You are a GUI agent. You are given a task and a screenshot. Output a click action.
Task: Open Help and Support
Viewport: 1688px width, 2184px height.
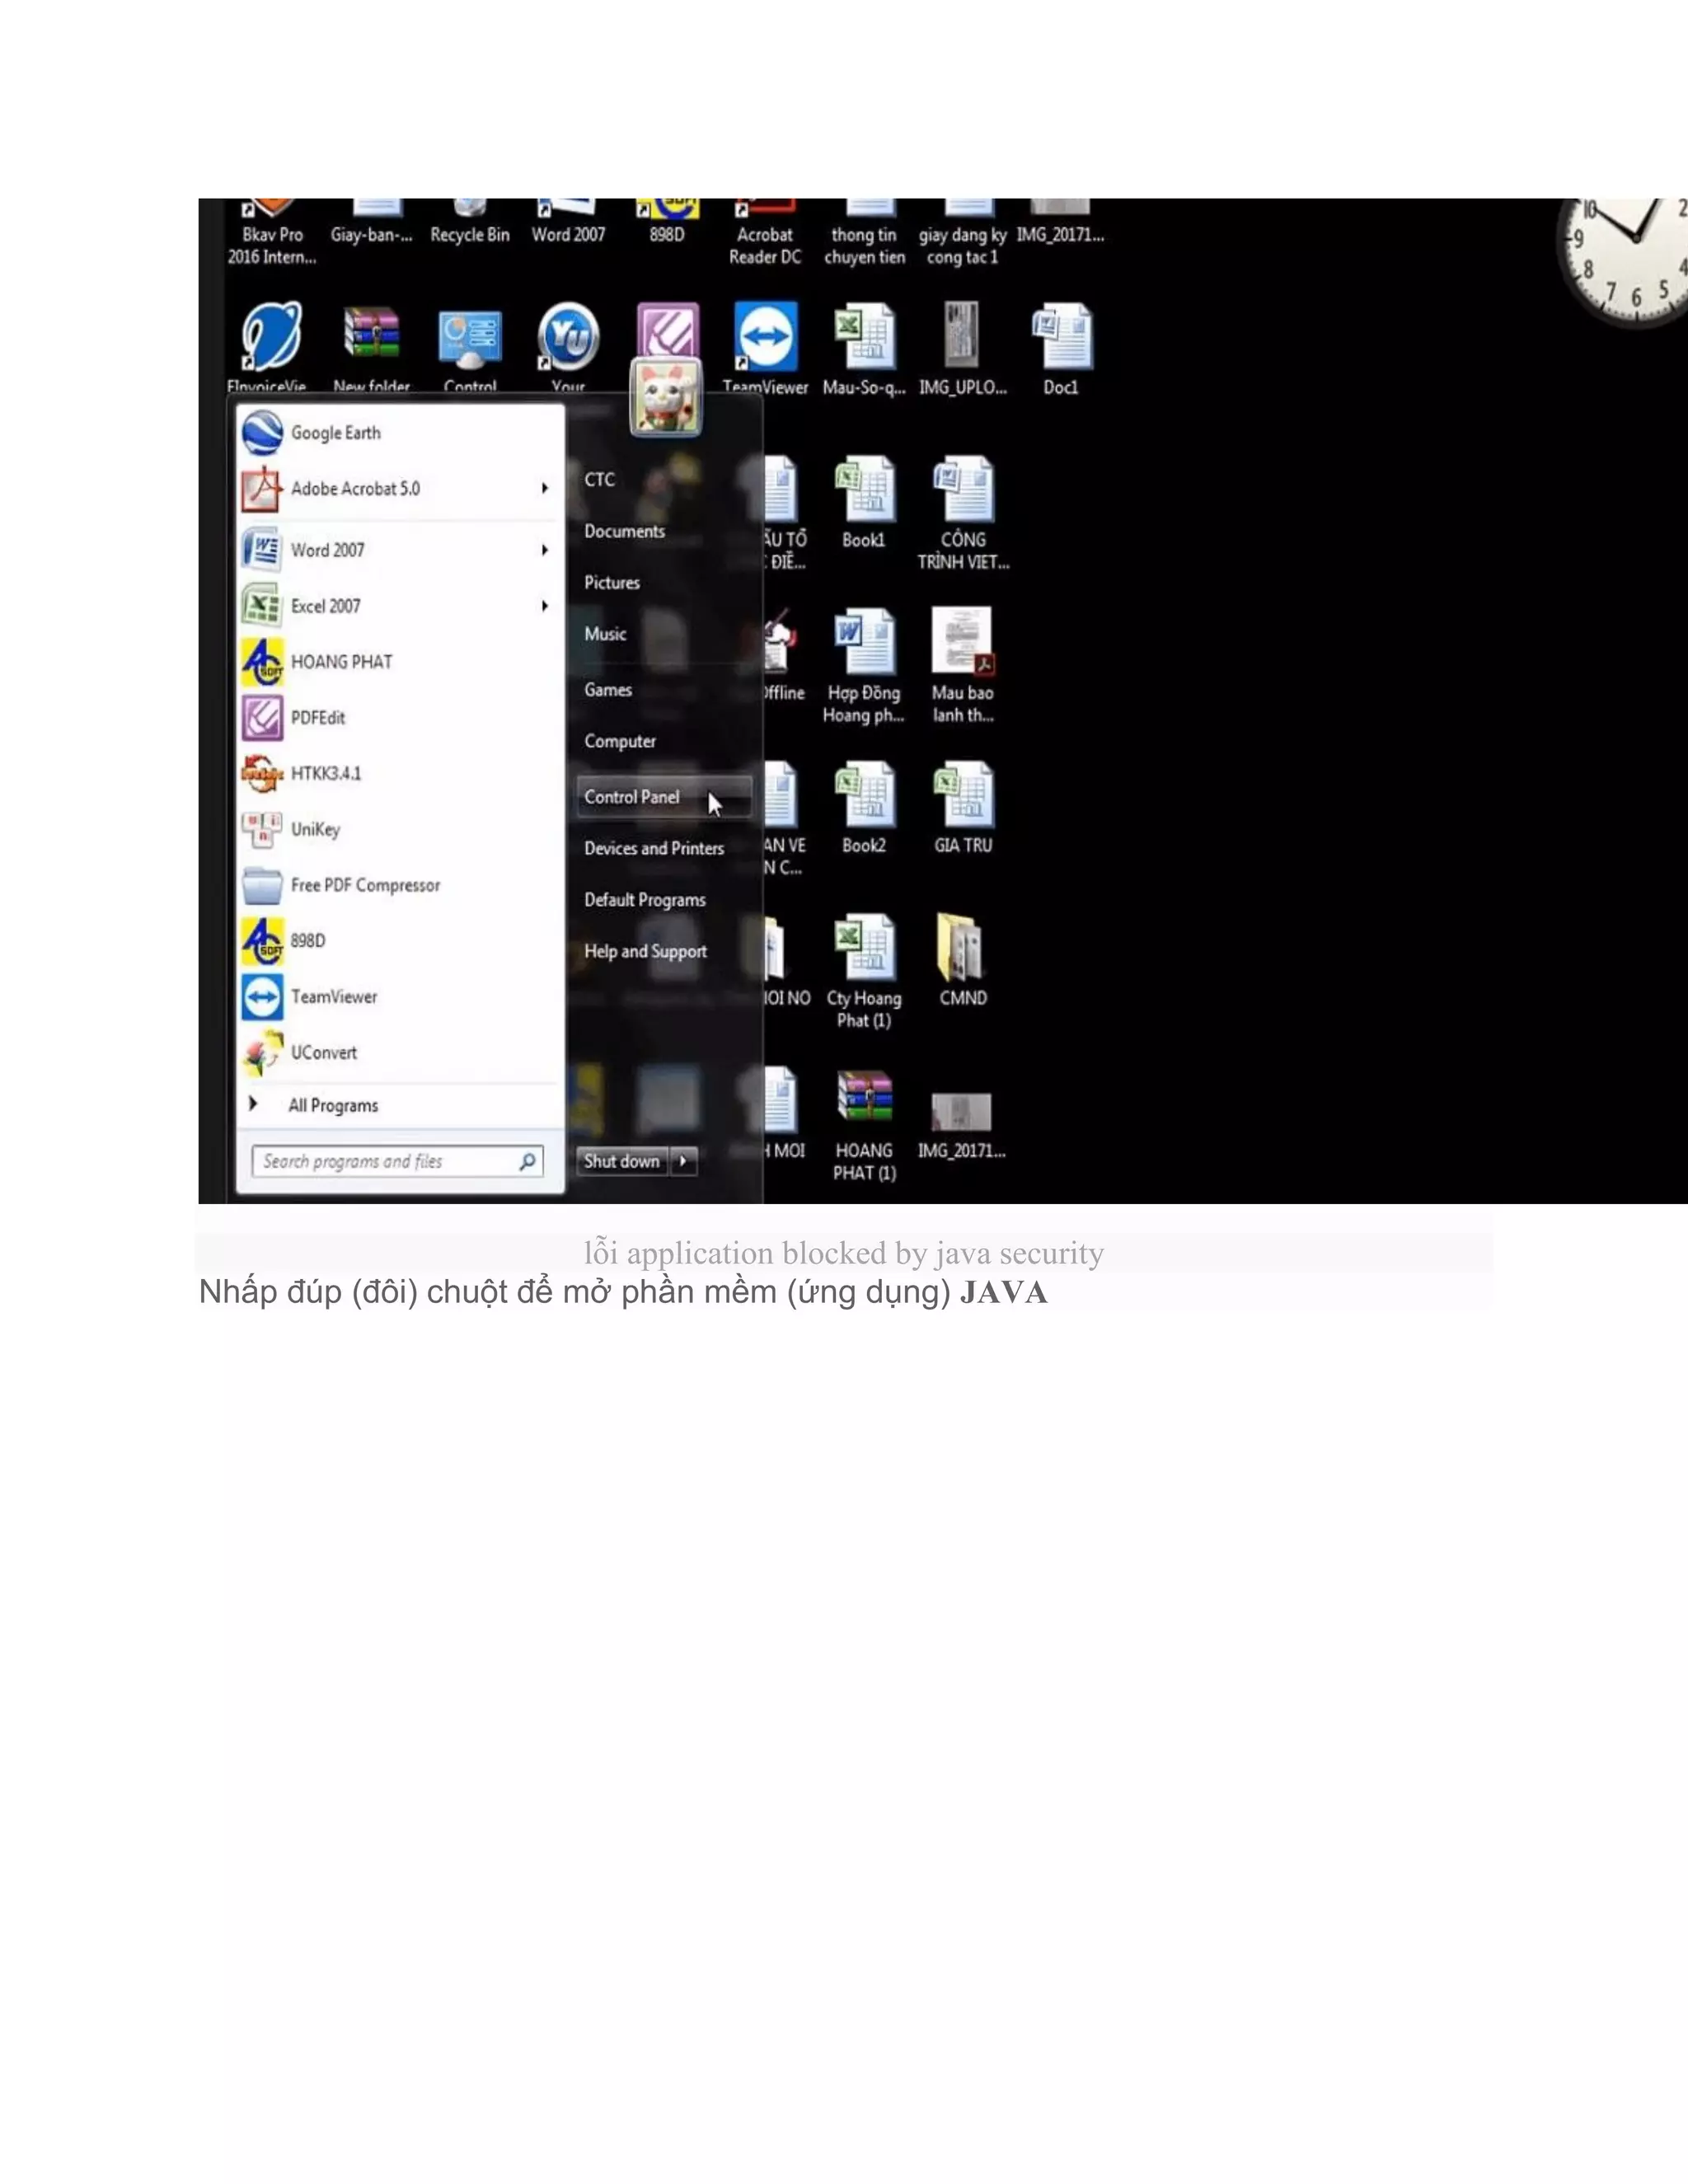click(x=646, y=952)
